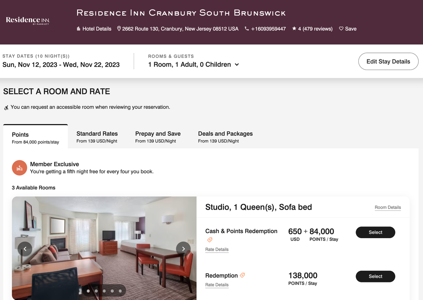Open Room Details for the Studio Queen room

pos(387,207)
